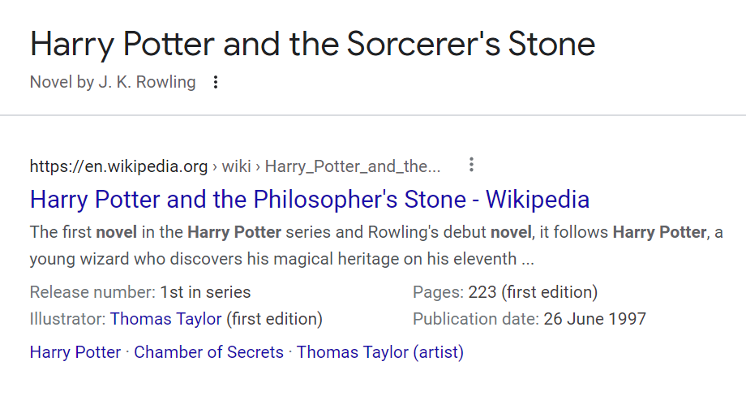Click the 223 (first edition) pages value

coord(532,292)
